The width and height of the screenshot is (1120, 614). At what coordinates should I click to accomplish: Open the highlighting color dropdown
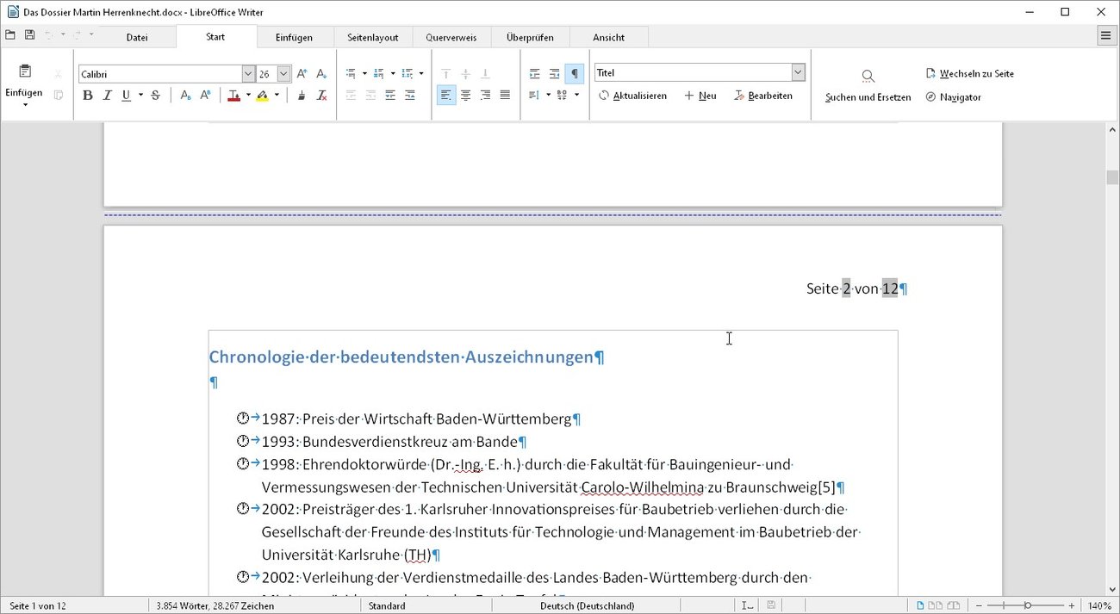[x=276, y=95]
